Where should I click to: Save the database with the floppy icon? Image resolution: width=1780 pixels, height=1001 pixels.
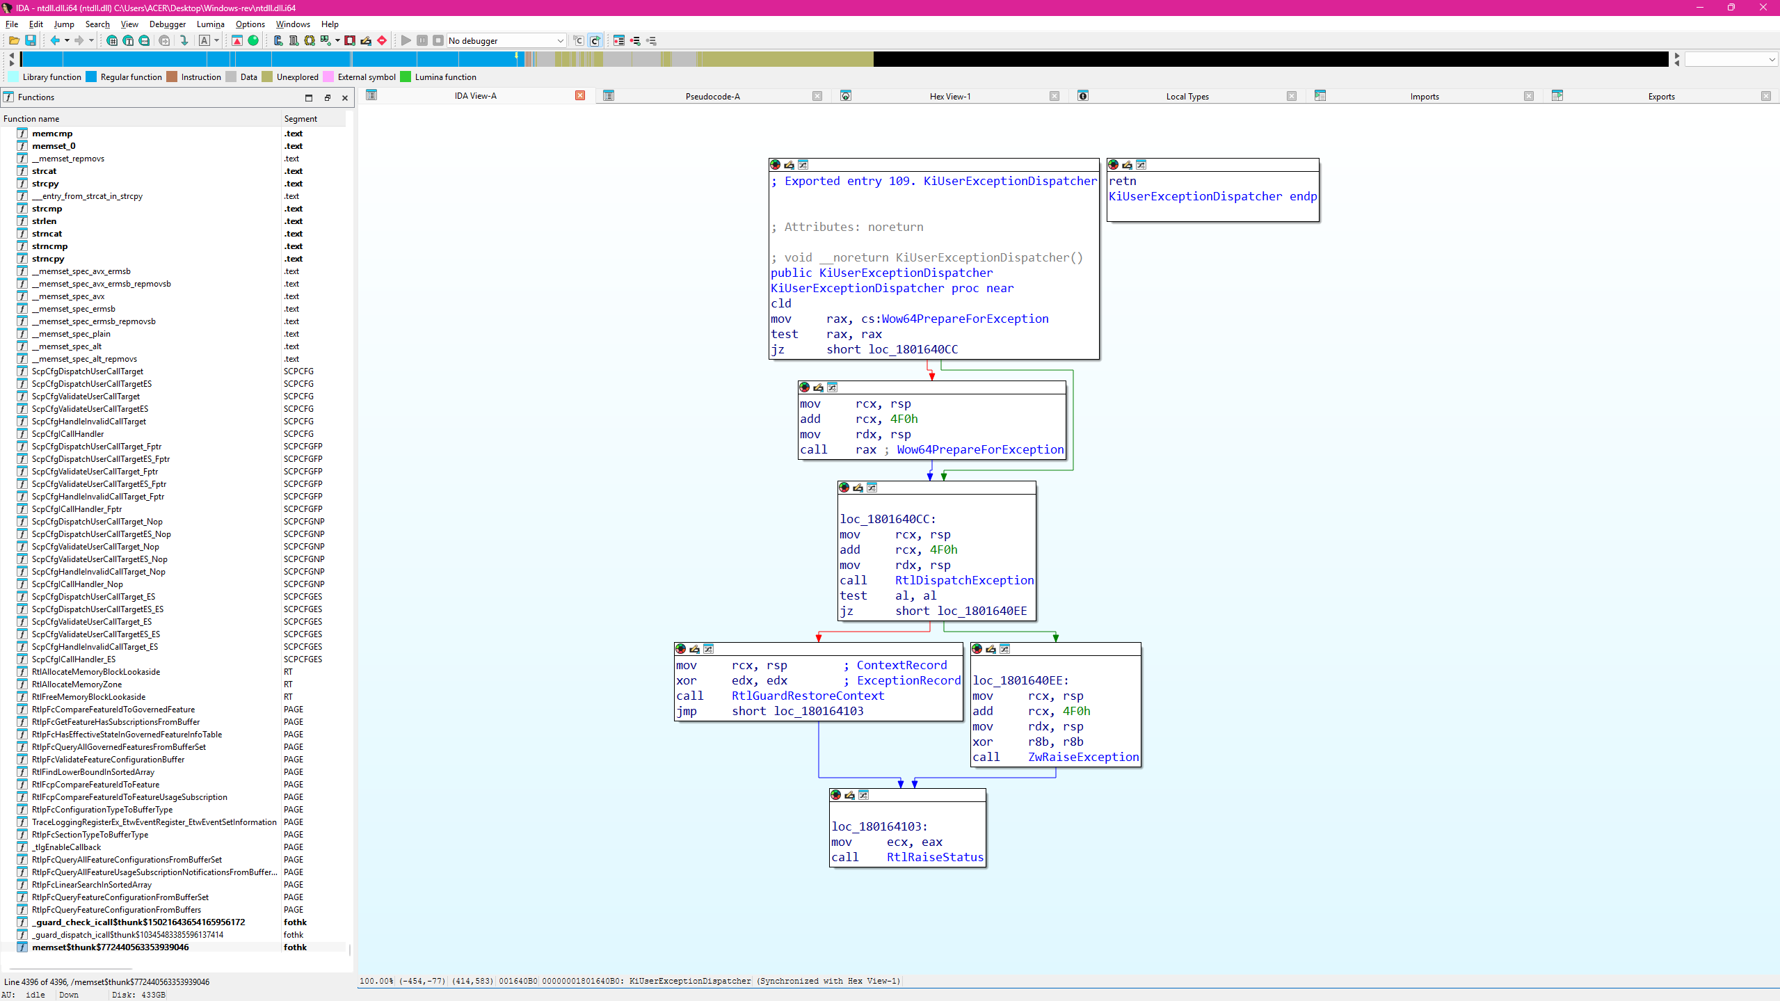coord(31,40)
